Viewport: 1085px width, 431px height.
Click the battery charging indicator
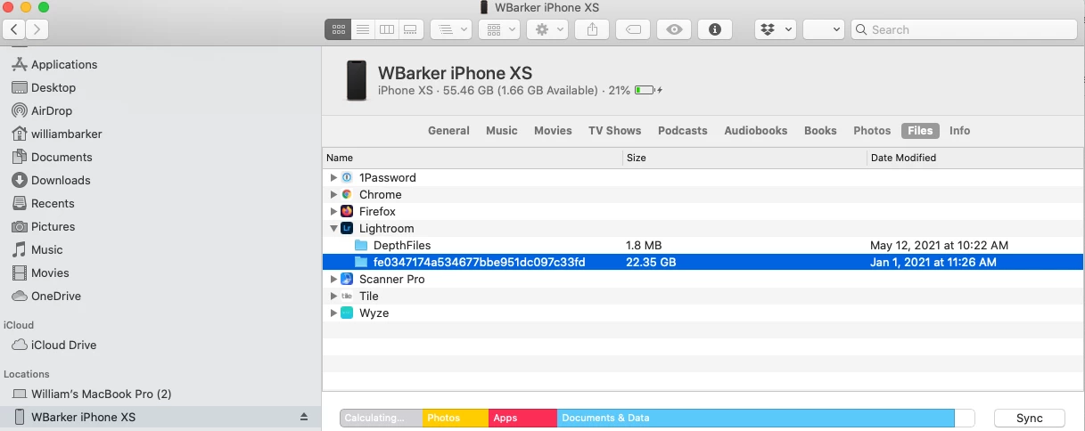tap(648, 91)
